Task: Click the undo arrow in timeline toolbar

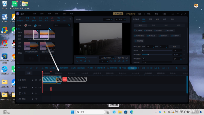Action: (x=19, y=68)
